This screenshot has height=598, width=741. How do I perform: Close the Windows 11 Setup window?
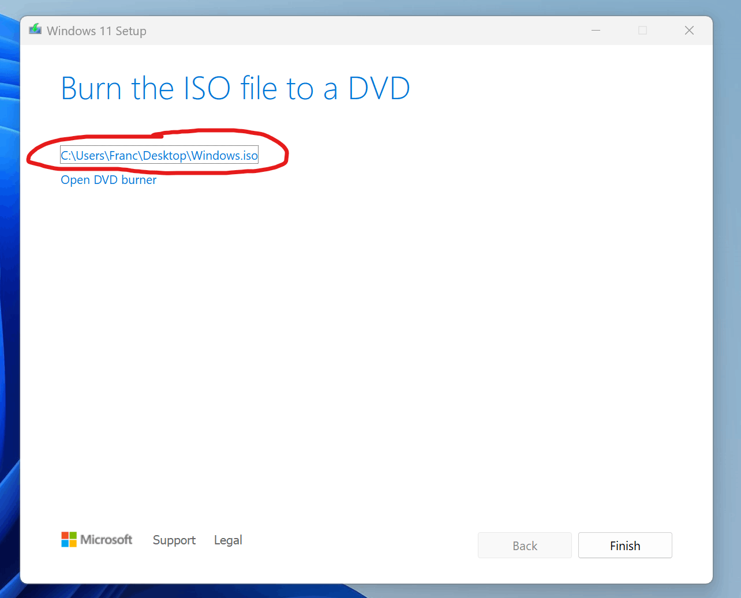[689, 30]
